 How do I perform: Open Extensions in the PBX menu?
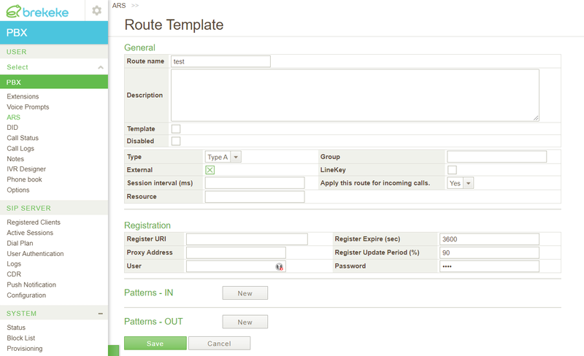click(23, 96)
